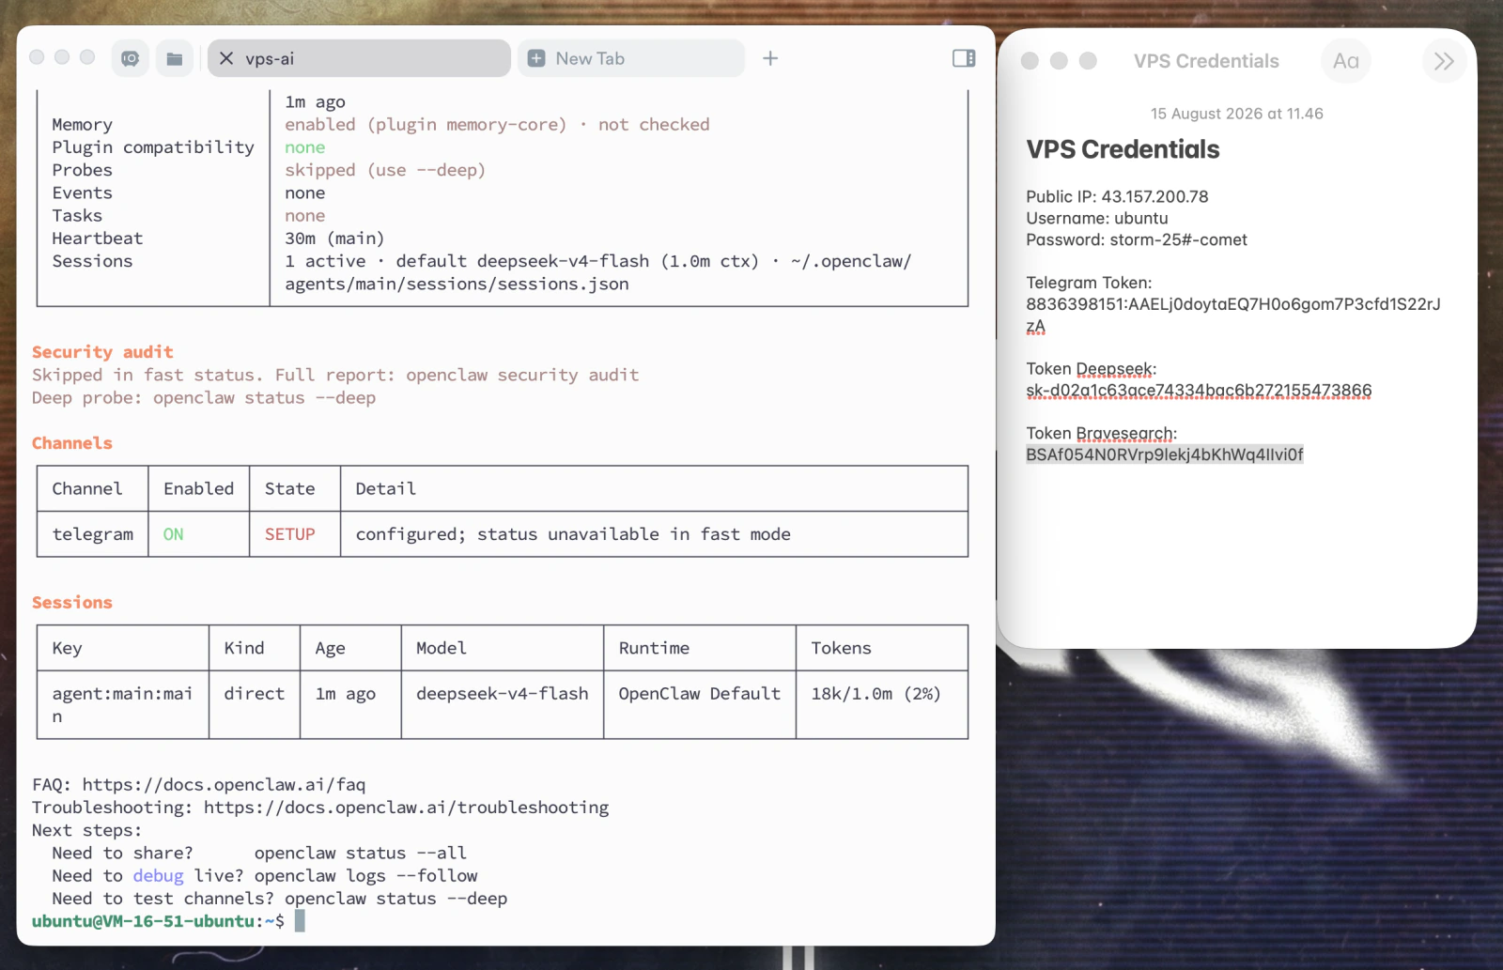
Task: Close the vps-ai tab with its X icon
Action: pos(226,58)
